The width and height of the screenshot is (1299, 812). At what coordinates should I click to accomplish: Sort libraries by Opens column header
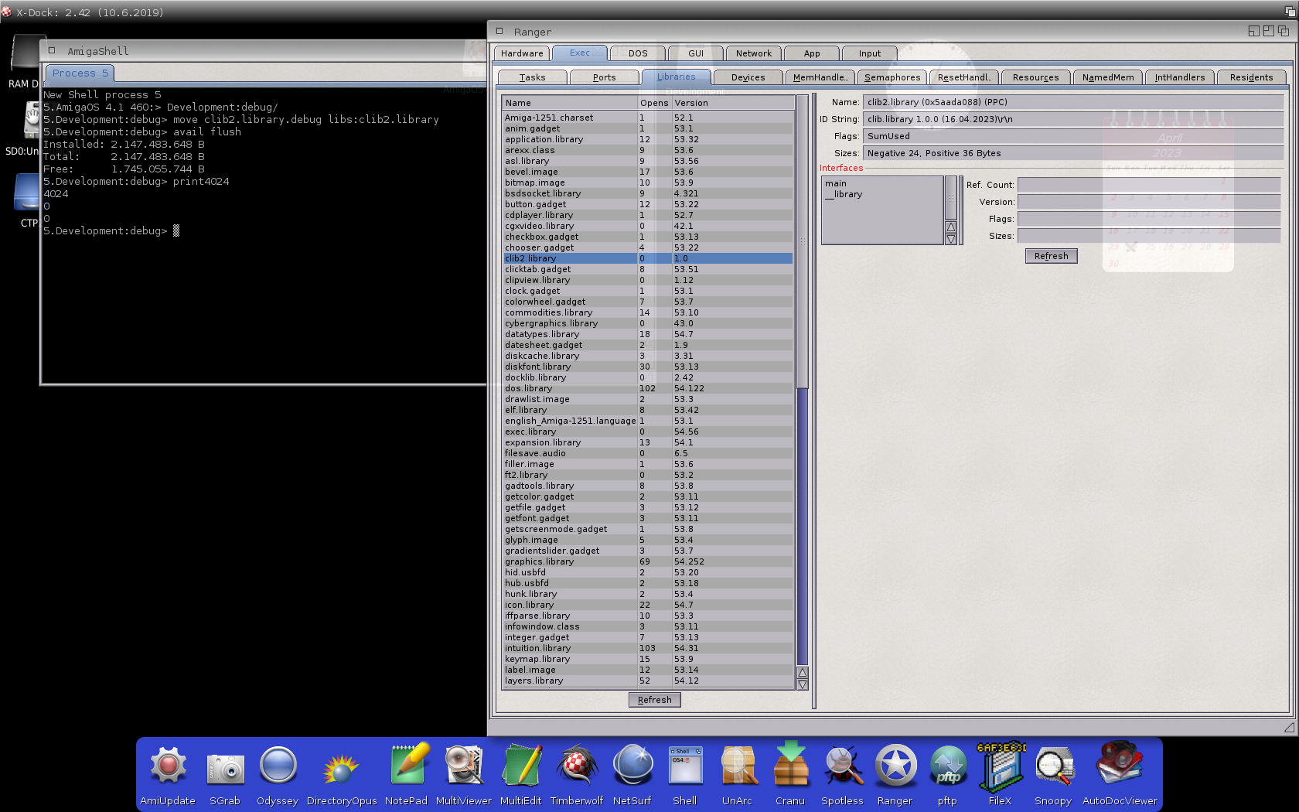[x=654, y=103]
